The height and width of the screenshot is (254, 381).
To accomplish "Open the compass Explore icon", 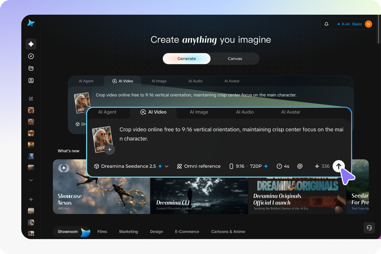I will [31, 56].
